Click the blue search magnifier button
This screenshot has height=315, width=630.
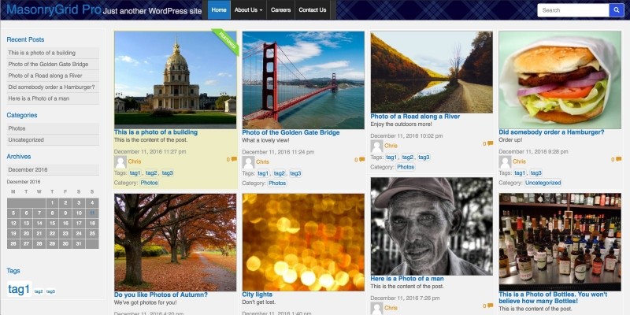[616, 10]
